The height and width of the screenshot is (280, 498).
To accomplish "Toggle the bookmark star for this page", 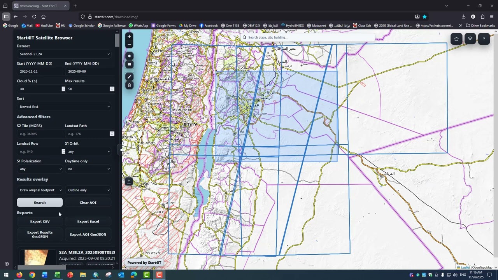I will pos(424,17).
